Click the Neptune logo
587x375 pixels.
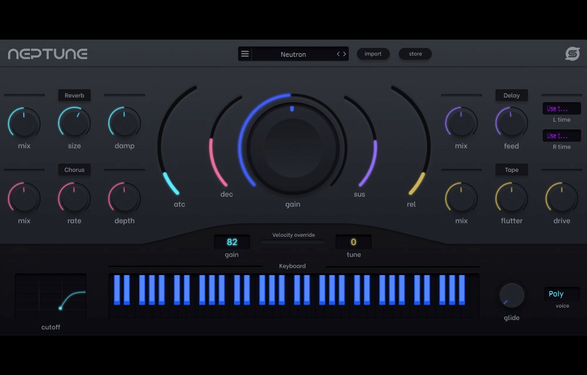point(48,54)
